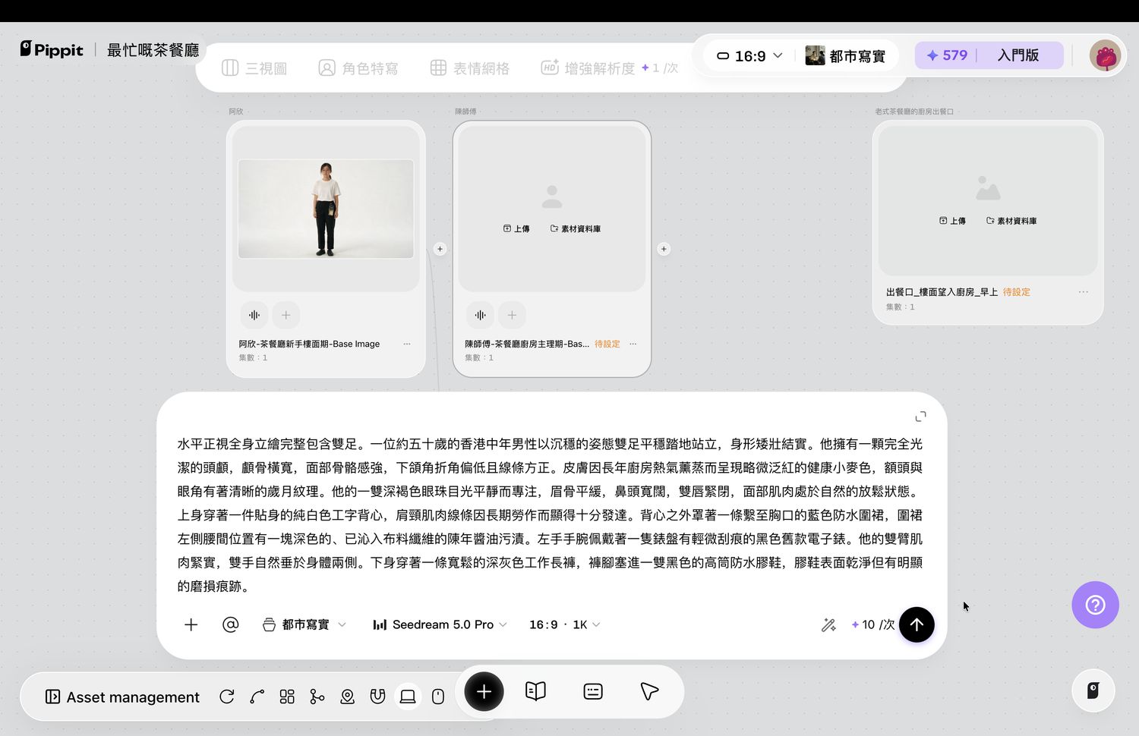This screenshot has height=736, width=1139.
Task: Open 素材資料庫 in the 陳師傅 card
Action: (576, 228)
